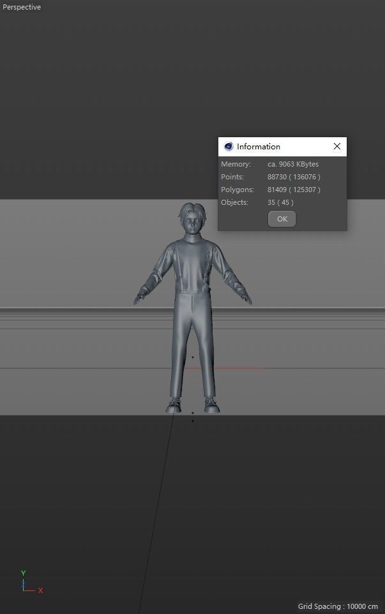This screenshot has height=614, width=385.
Task: Click the shoe on the viewport's left side
Action: pyautogui.click(x=174, y=405)
